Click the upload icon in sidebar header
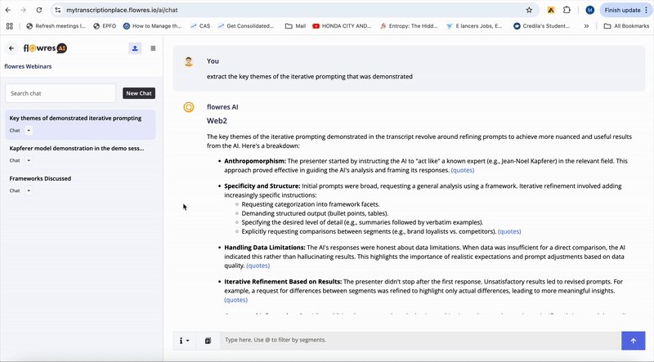This screenshot has height=362, width=654. point(135,48)
